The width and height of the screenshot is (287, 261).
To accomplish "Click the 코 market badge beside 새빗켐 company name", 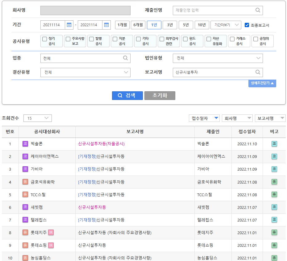I will [x=25, y=207].
